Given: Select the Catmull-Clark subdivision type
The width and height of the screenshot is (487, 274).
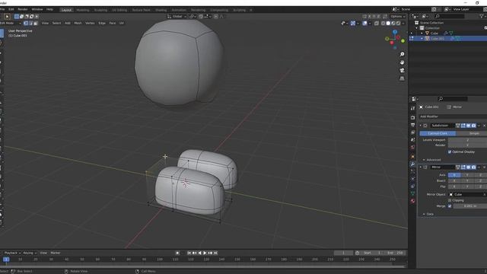Looking at the screenshot, I should point(438,133).
